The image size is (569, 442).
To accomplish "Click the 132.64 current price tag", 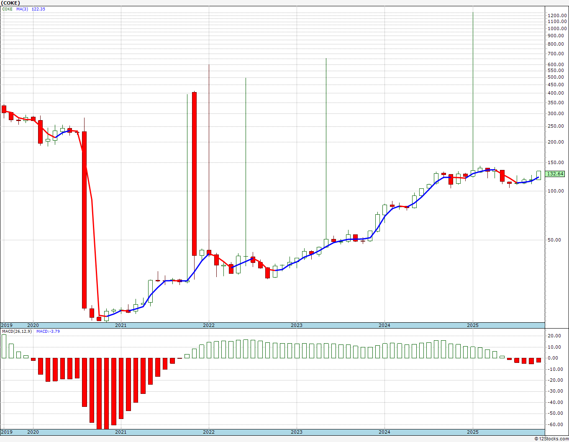I will click(555, 174).
